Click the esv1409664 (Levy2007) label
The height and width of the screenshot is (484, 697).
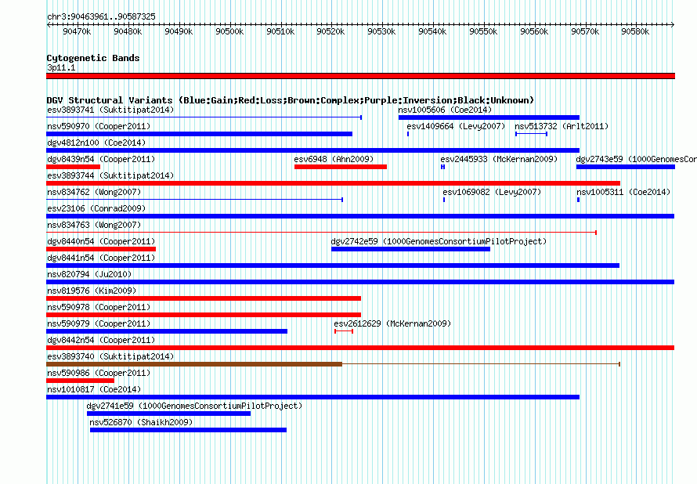[456, 126]
